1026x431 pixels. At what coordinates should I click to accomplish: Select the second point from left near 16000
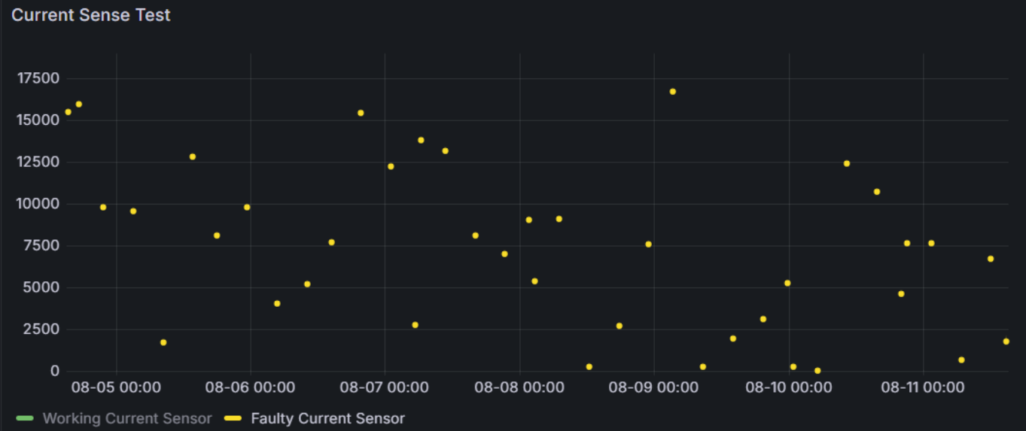[x=79, y=105]
